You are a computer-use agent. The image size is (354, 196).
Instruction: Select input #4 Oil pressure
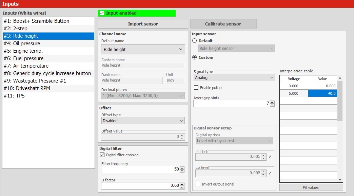tap(48, 43)
